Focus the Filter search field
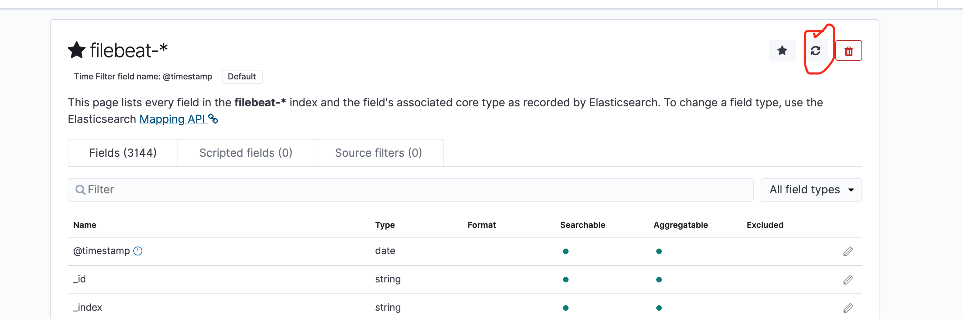Image resolution: width=963 pixels, height=319 pixels. [410, 190]
